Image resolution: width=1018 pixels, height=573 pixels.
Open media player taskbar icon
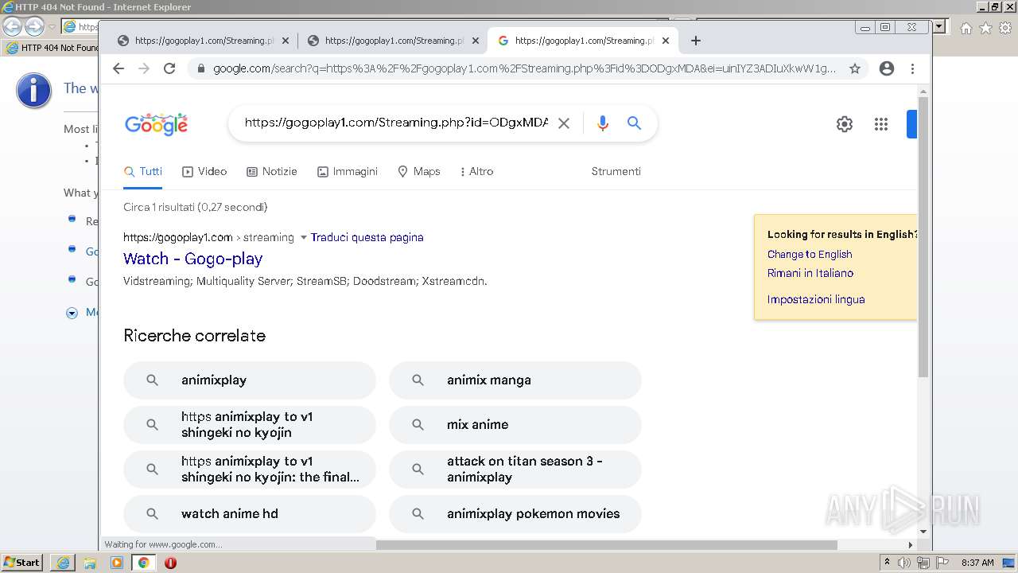tap(117, 563)
